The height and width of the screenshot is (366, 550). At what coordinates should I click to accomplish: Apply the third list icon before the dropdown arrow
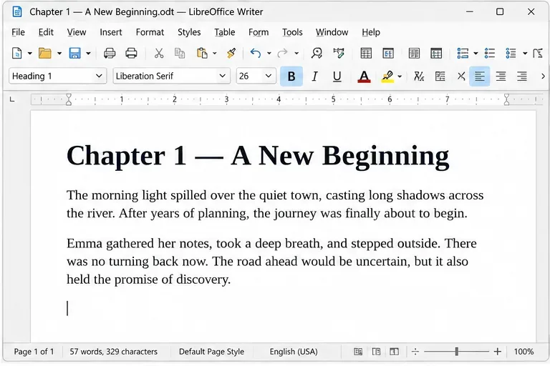point(511,53)
